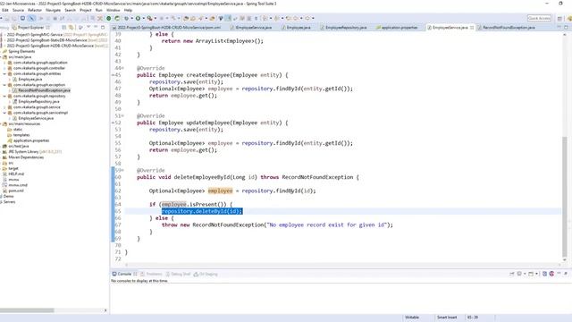Close the active EmployeeService.java editor tab
Screen dimensions: 572x322
pos(472,28)
